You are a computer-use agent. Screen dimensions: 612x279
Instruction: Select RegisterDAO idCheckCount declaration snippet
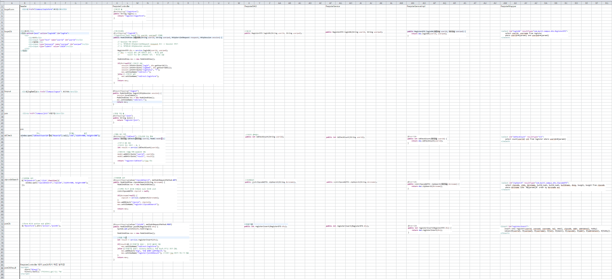[265, 136]
